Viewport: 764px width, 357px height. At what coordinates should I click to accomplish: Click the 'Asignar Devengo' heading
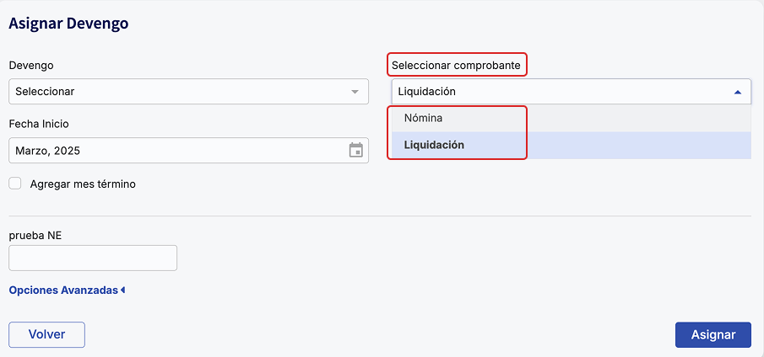coord(68,23)
